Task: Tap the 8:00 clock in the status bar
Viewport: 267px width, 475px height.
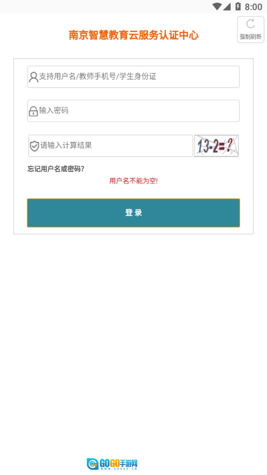Action: pyautogui.click(x=253, y=6)
